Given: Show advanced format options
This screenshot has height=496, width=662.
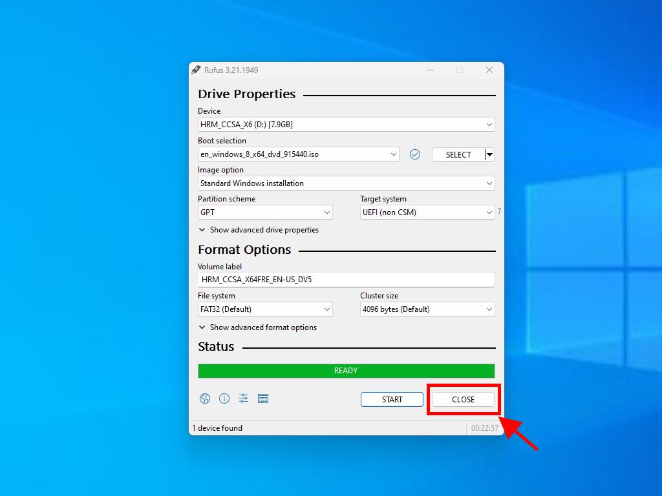Looking at the screenshot, I should point(258,327).
